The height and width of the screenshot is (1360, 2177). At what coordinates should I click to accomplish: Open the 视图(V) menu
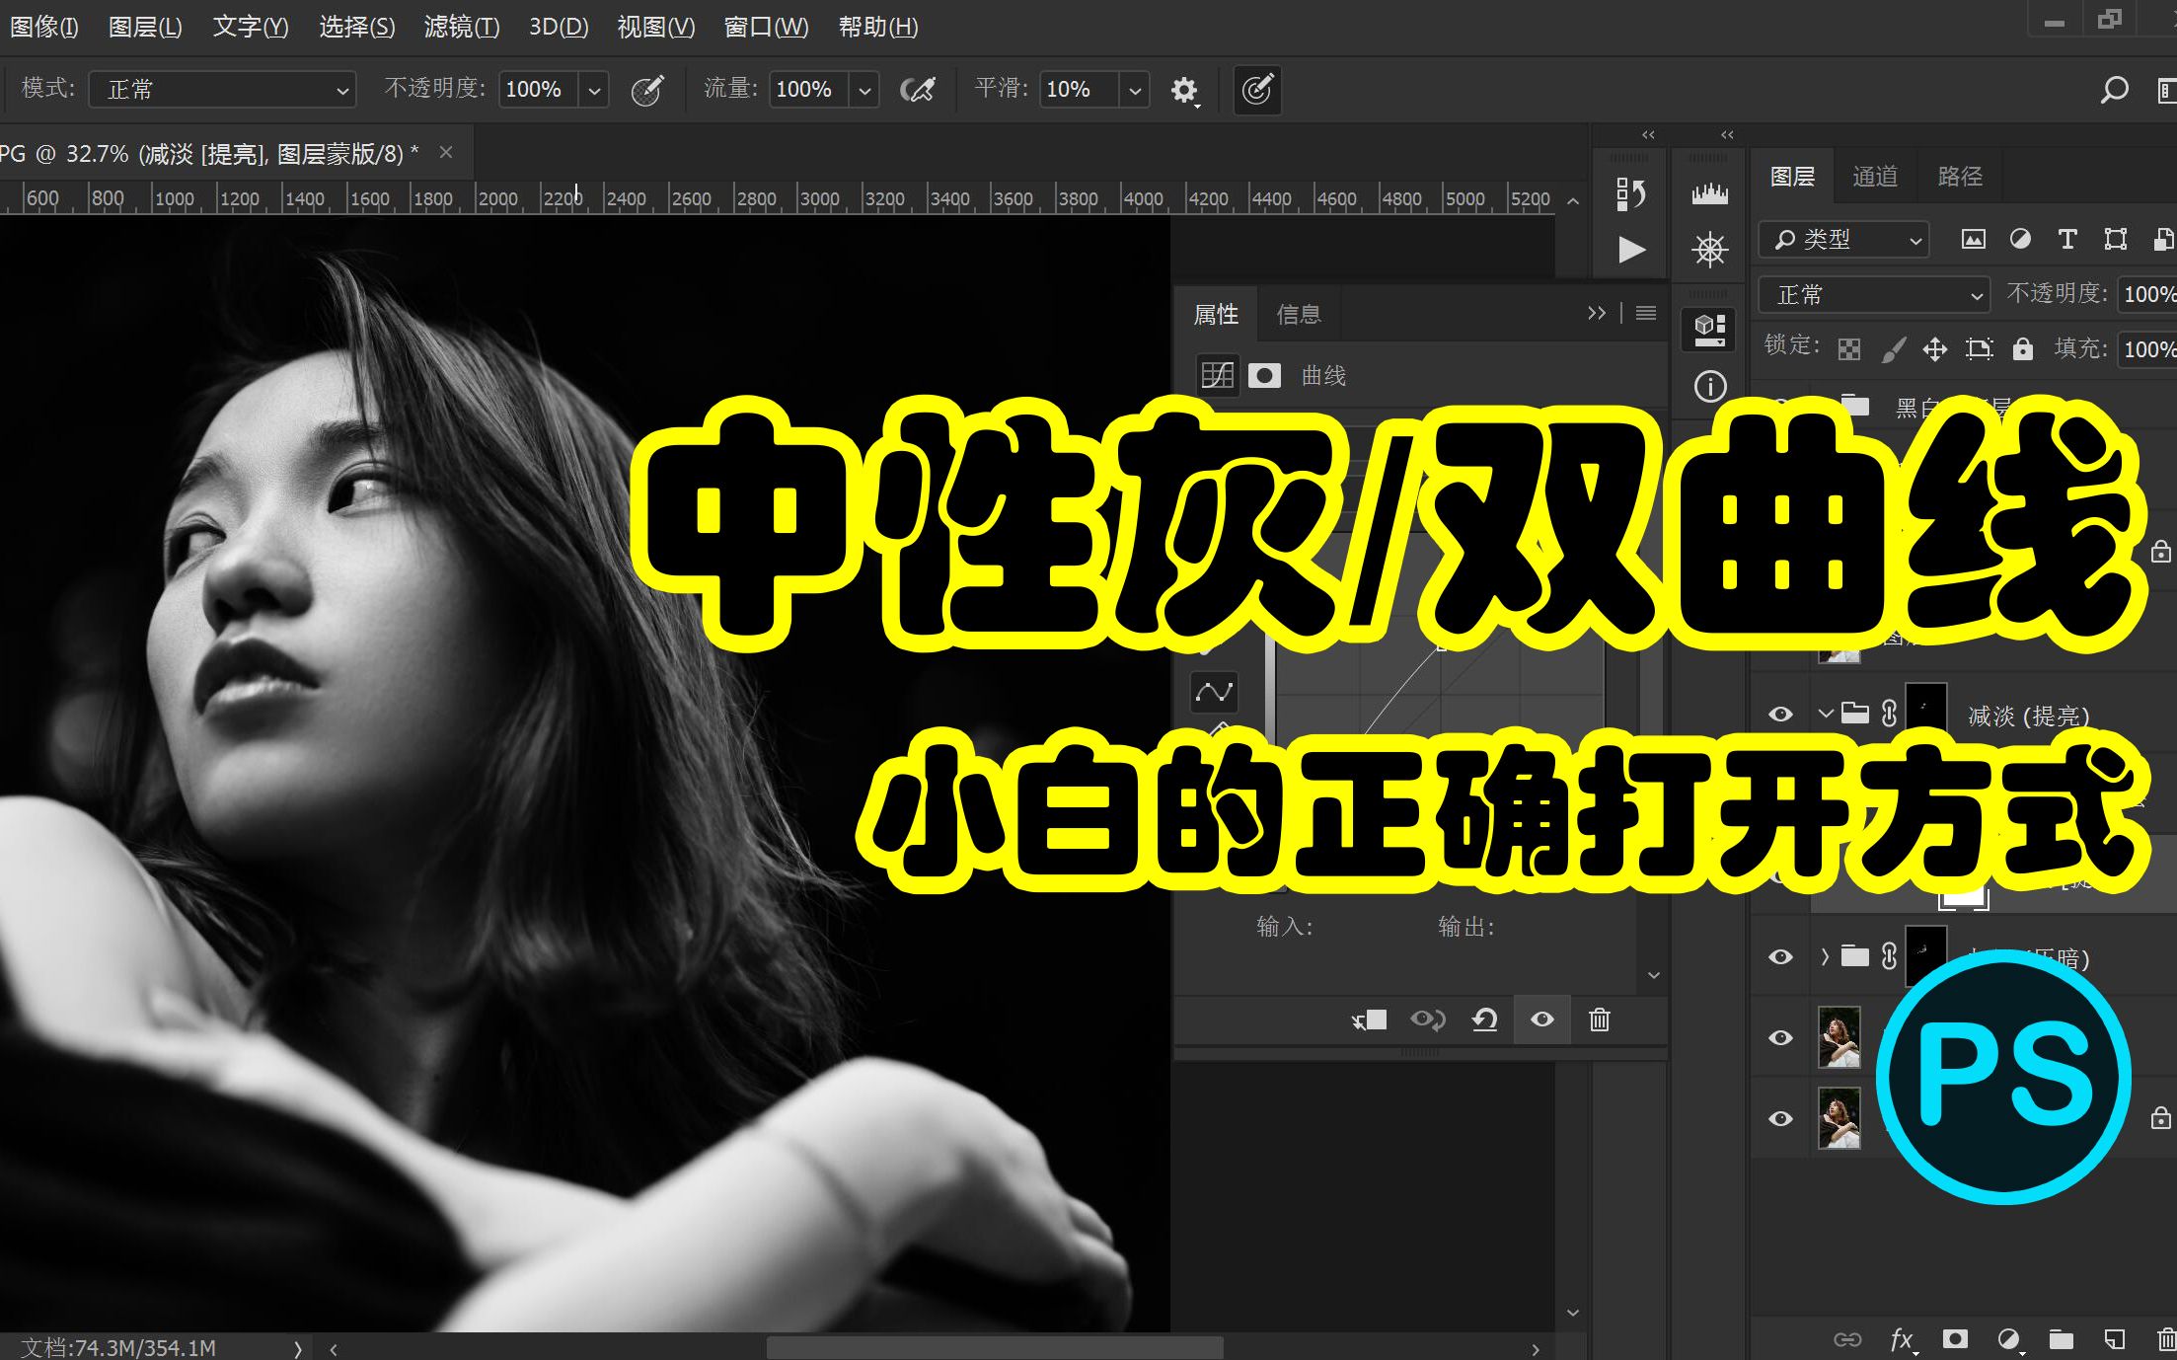pyautogui.click(x=656, y=27)
